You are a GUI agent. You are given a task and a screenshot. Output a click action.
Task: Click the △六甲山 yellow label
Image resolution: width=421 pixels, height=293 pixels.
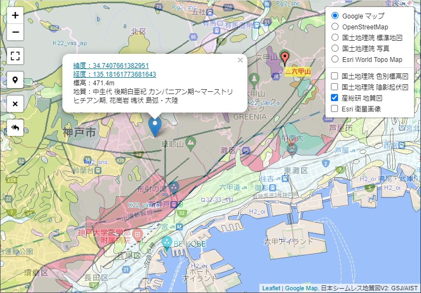(x=297, y=72)
